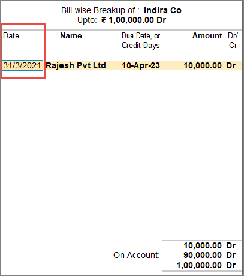
Task: Click the Due Date, or Credit Days header
Action: (141, 41)
